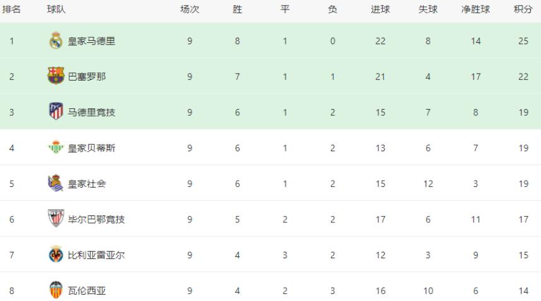Click the 排名 column header
Image resolution: width=541 pixels, height=301 pixels.
11,9
